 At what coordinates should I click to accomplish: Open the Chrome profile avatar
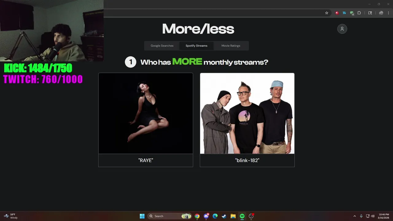(x=381, y=13)
